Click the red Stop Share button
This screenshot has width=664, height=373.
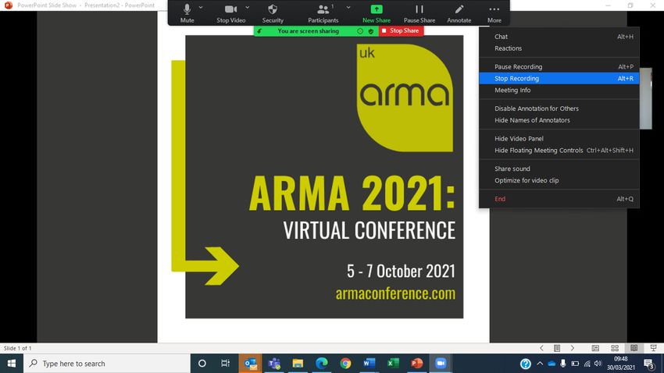pos(401,31)
